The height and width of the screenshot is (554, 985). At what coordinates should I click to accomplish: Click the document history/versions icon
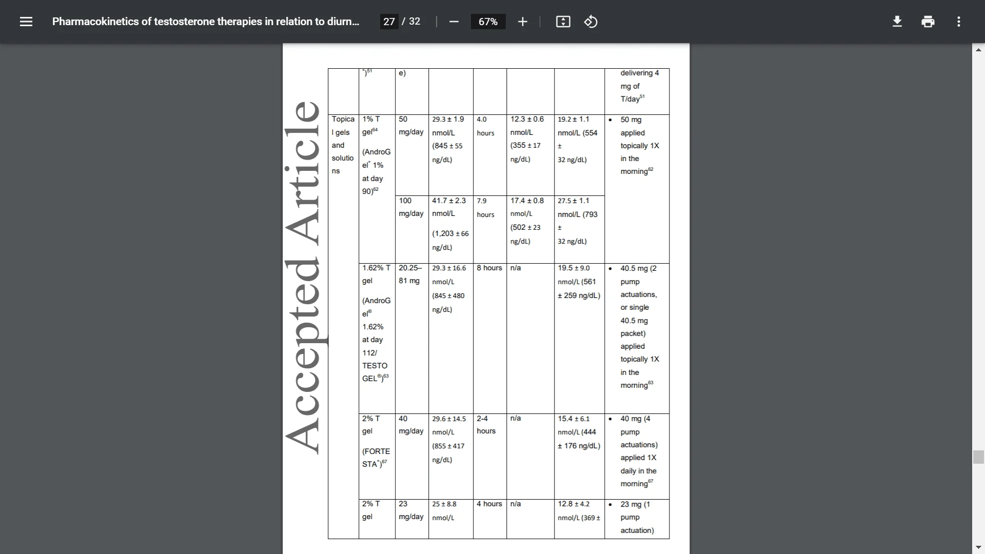point(590,22)
